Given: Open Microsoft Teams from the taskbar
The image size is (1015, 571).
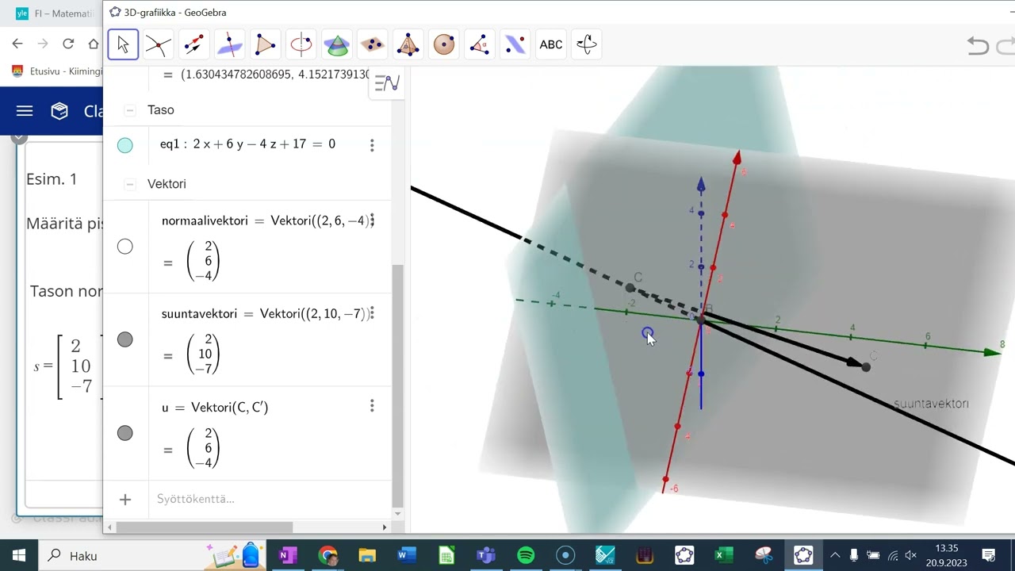Looking at the screenshot, I should point(485,555).
